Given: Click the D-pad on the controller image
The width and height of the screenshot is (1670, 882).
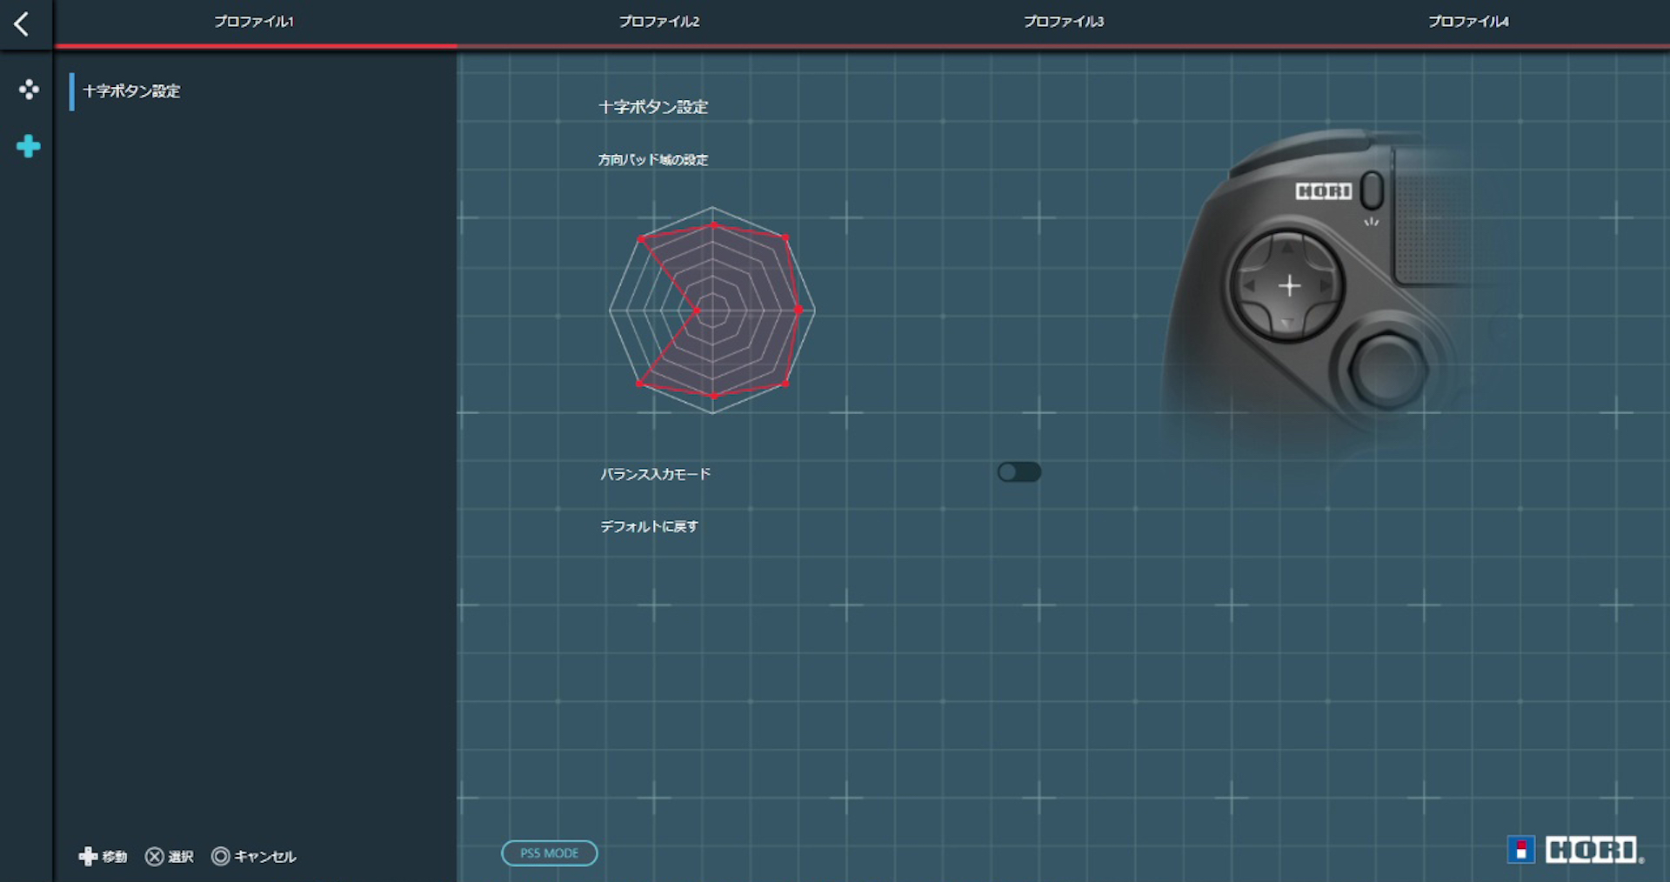Looking at the screenshot, I should click(1287, 285).
